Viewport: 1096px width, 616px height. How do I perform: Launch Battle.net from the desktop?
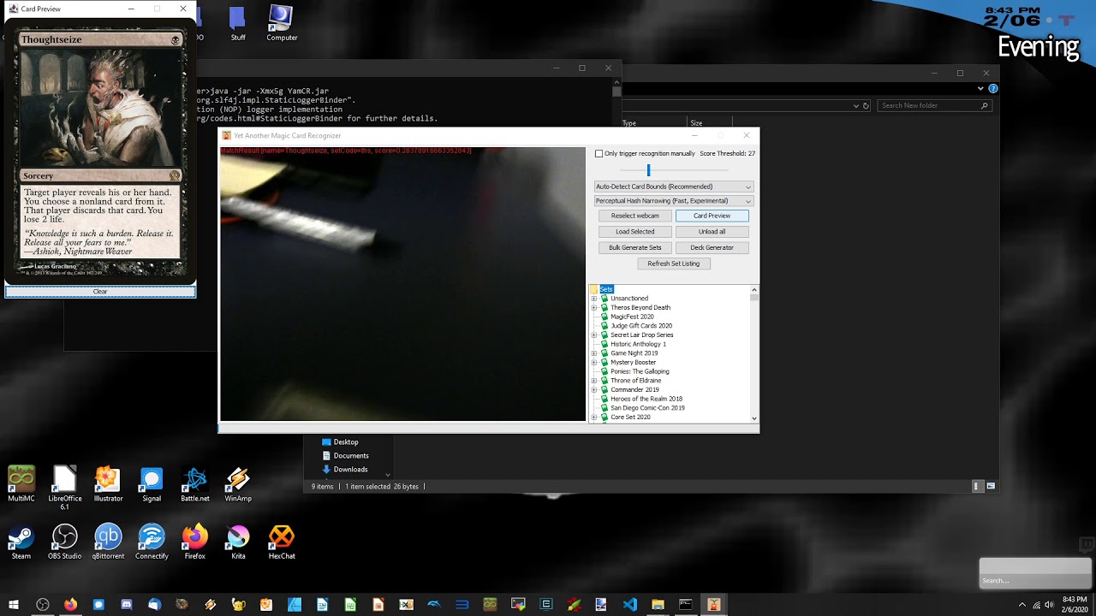195,484
